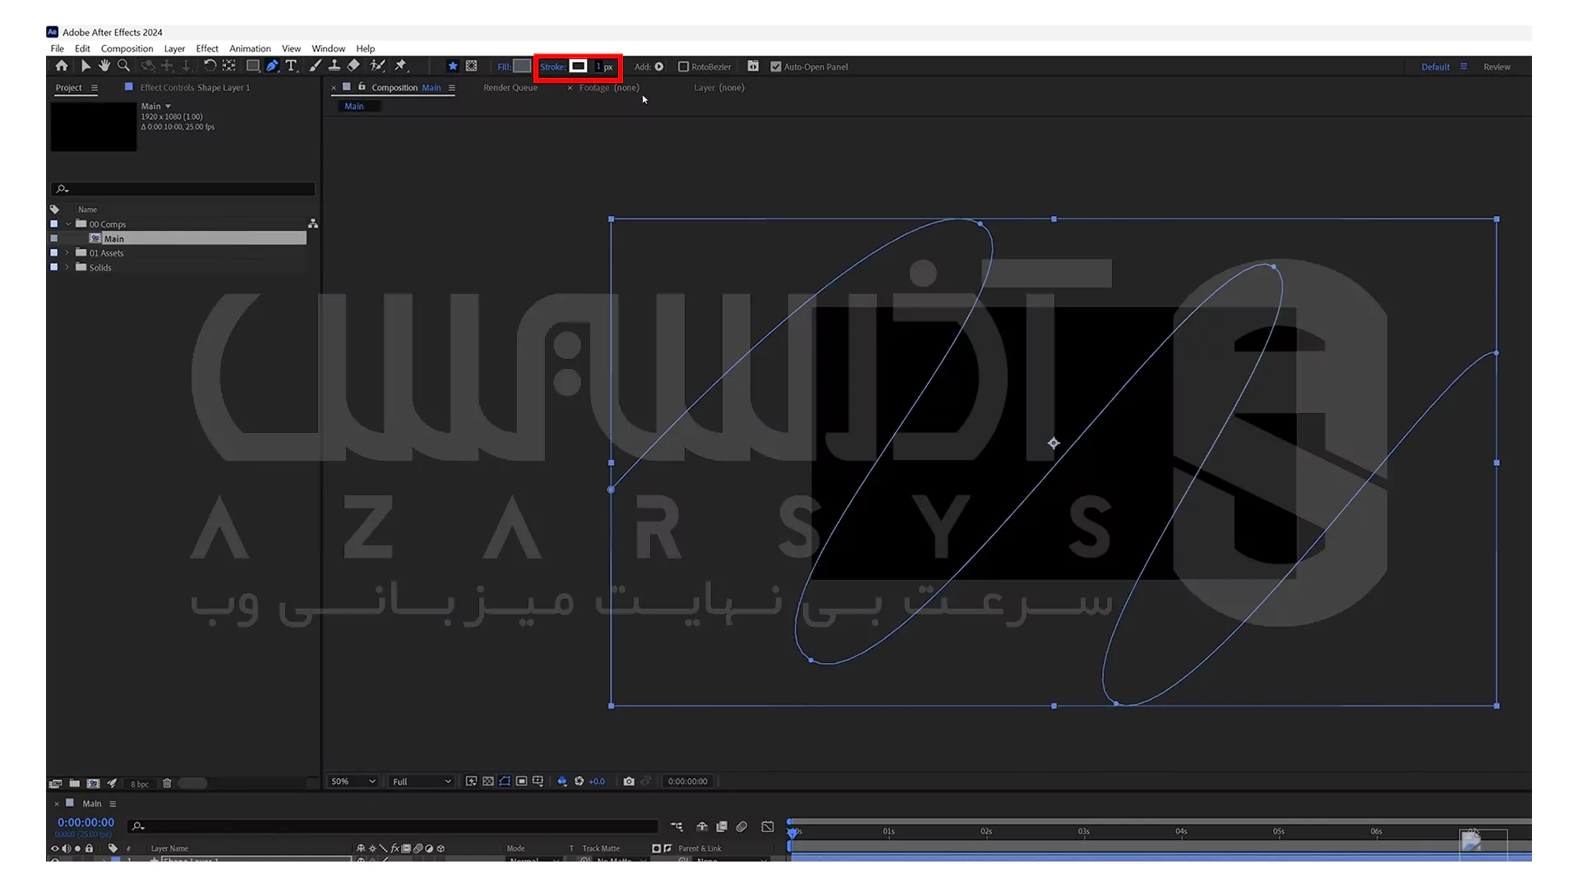Click the trash delete icon in Project panel
Image resolution: width=1578 pixels, height=887 pixels.
[x=167, y=784]
